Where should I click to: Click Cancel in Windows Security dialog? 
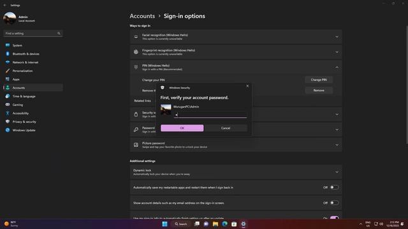coord(226,128)
